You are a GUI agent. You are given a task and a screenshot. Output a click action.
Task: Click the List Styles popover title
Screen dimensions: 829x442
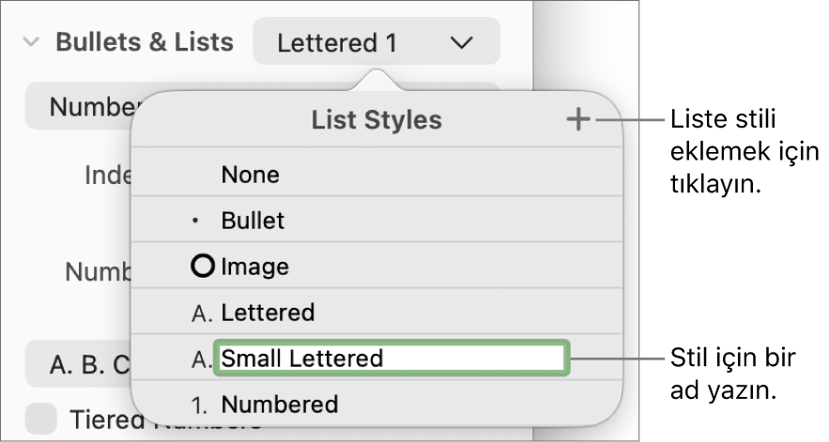tap(376, 120)
